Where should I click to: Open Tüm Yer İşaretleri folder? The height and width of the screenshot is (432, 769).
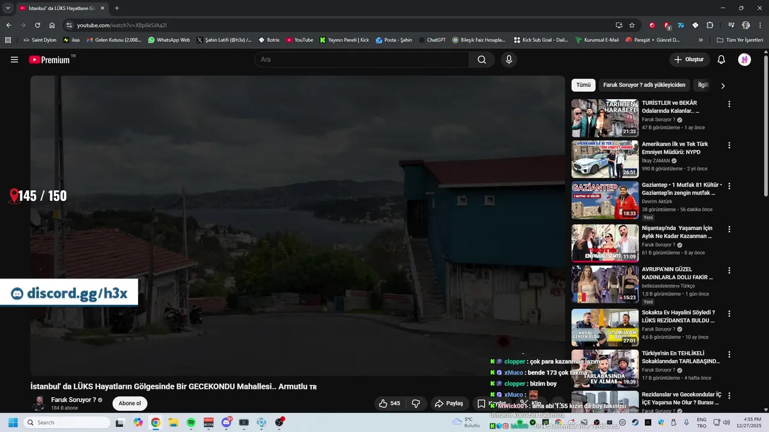click(740, 40)
